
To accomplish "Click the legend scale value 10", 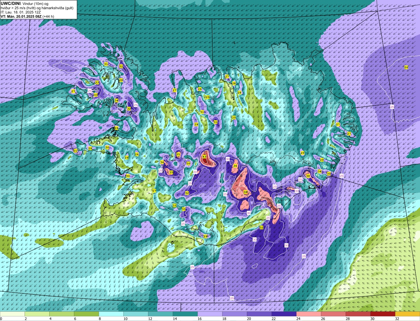I will [x=125, y=319].
